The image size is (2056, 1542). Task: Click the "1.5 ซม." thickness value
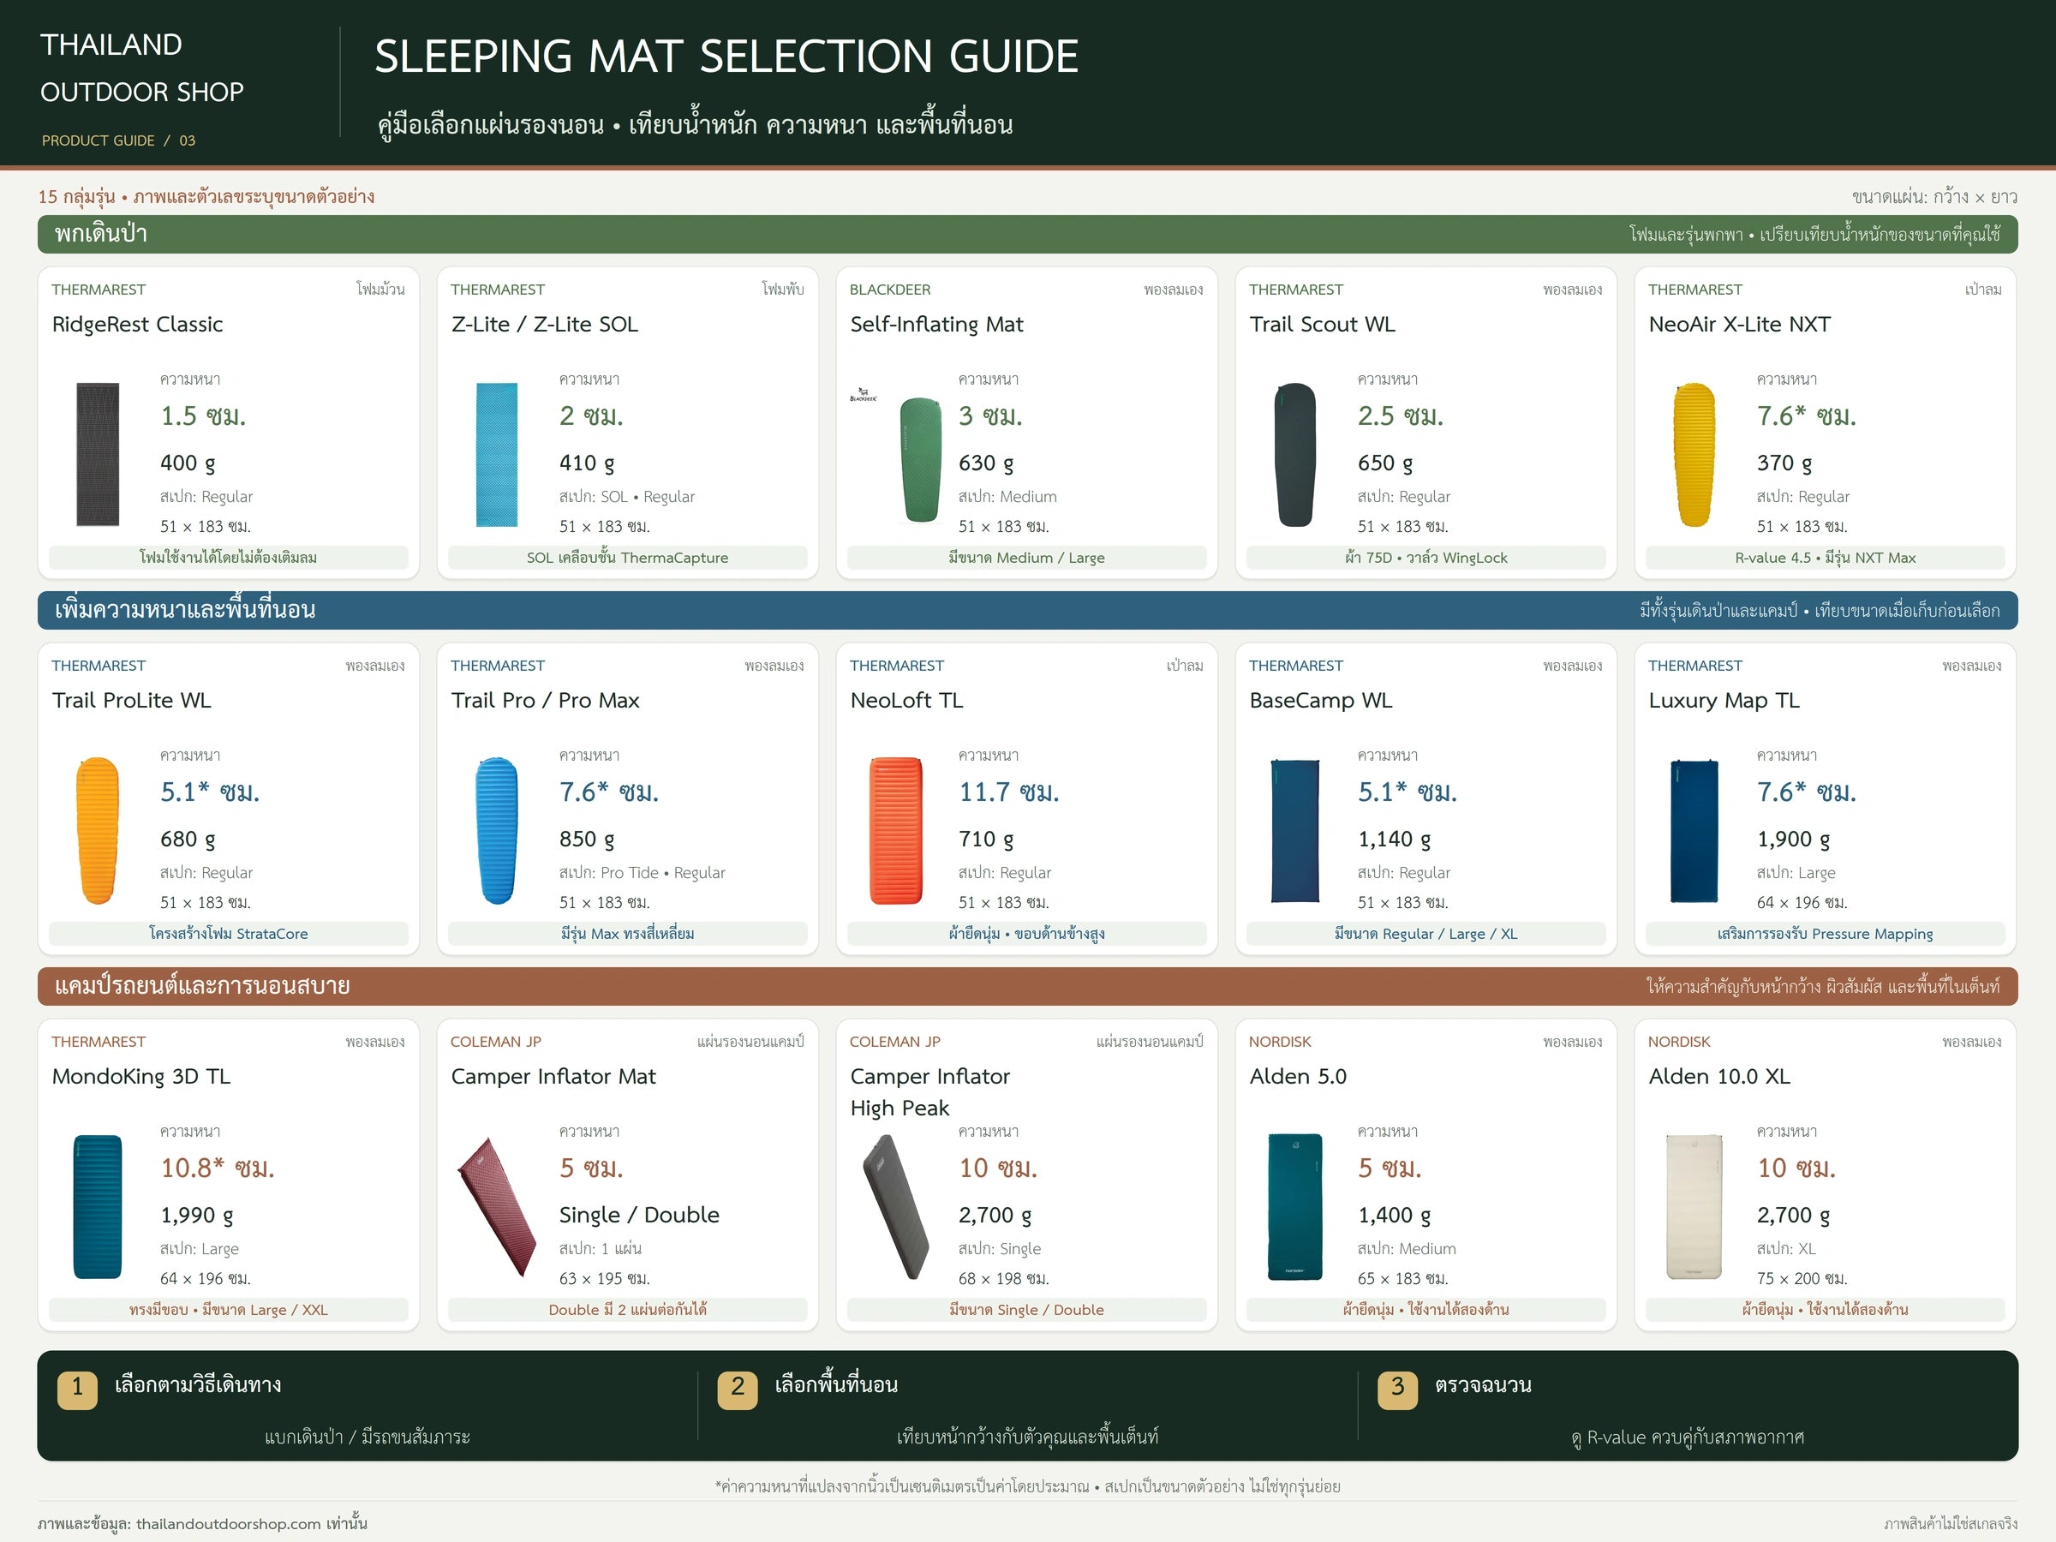[204, 415]
